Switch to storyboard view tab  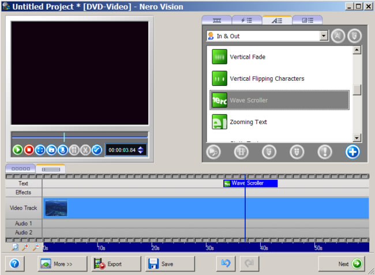click(x=21, y=169)
